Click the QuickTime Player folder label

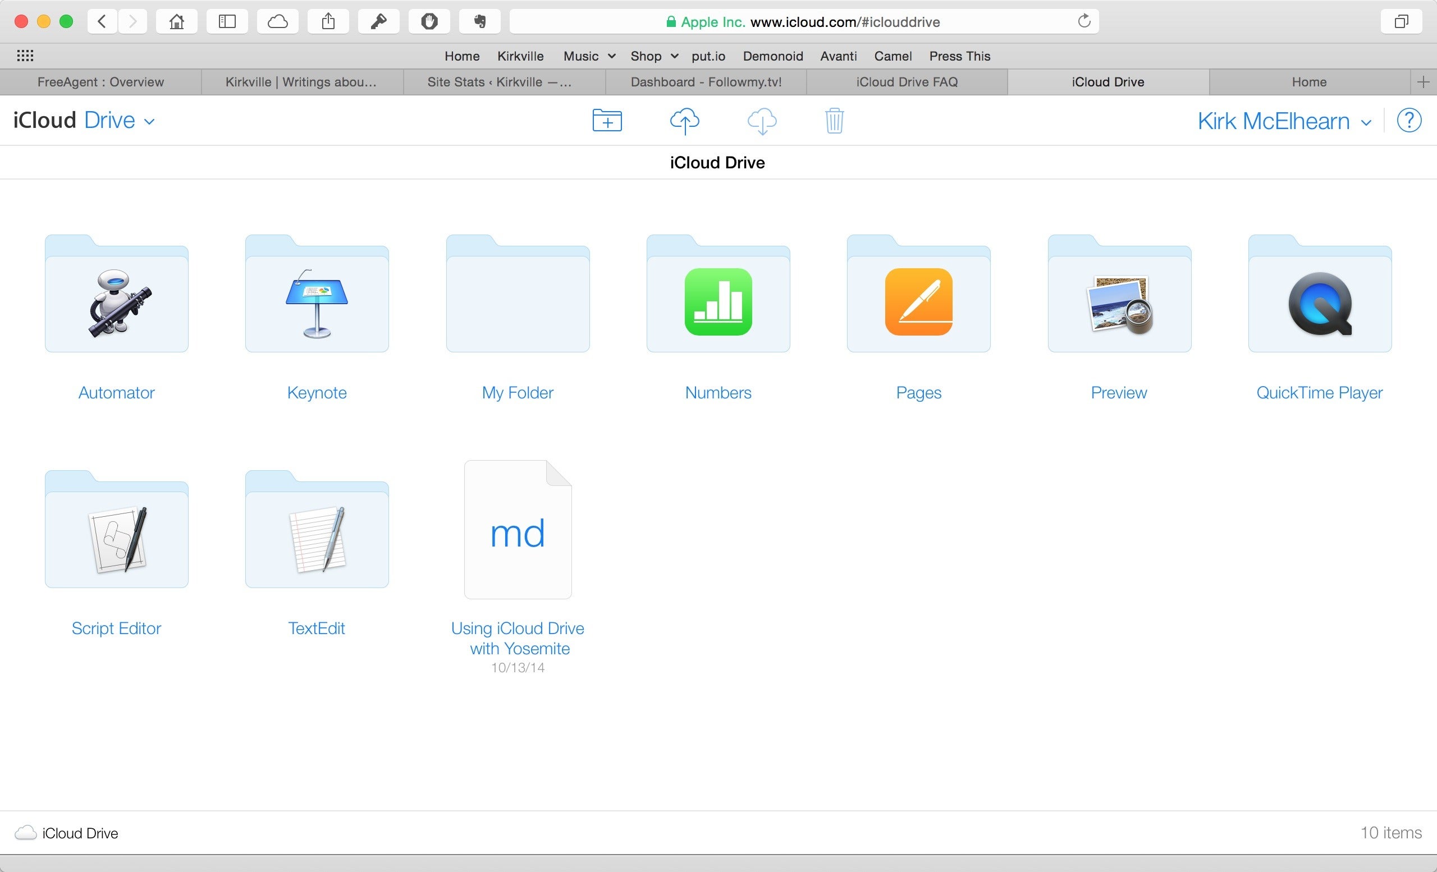(1320, 393)
